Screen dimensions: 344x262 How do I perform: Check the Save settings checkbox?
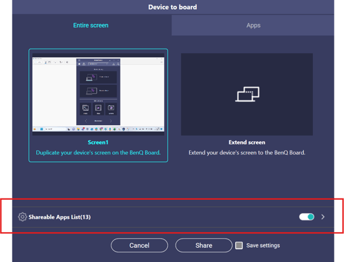(x=239, y=245)
